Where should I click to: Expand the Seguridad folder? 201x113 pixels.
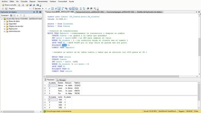coord(4,24)
